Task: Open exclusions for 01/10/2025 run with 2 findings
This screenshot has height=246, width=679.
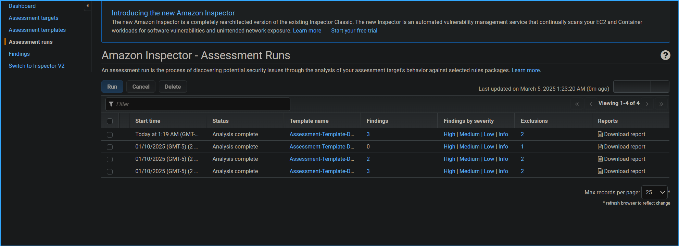Action: pos(522,159)
